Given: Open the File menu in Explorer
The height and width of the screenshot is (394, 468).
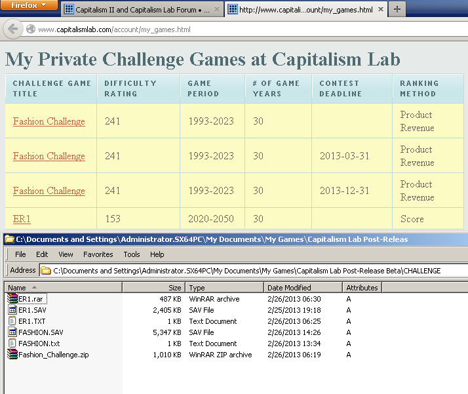Looking at the screenshot, I should 20,254.
